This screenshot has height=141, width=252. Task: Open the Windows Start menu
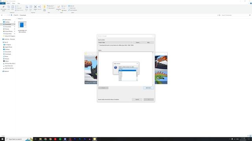click(2, 139)
